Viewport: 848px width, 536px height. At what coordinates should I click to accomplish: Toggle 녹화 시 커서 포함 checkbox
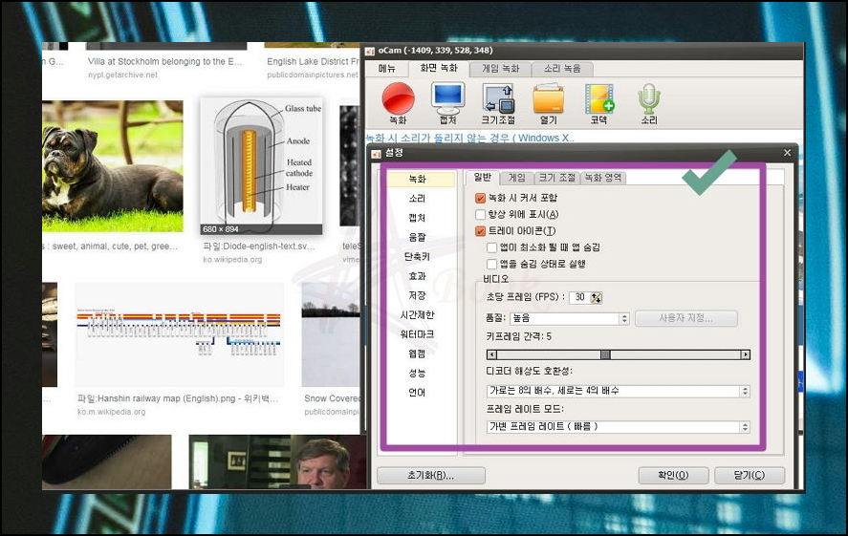480,198
